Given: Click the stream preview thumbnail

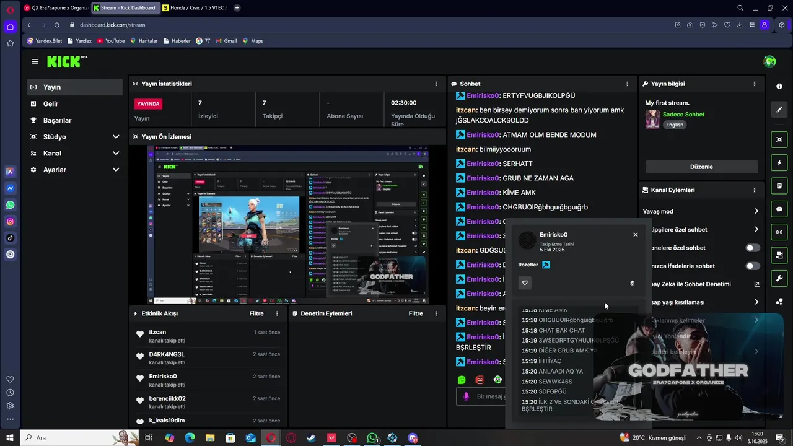Looking at the screenshot, I should pyautogui.click(x=287, y=224).
